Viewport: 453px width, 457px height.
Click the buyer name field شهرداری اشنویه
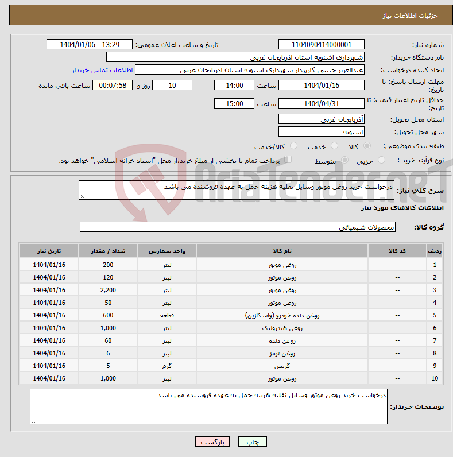point(235,57)
